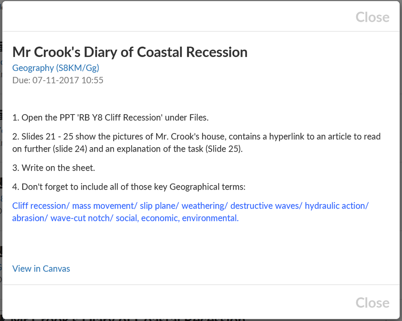Click the 'slip plane/' key term
This screenshot has height=321, width=402.
click(159, 206)
